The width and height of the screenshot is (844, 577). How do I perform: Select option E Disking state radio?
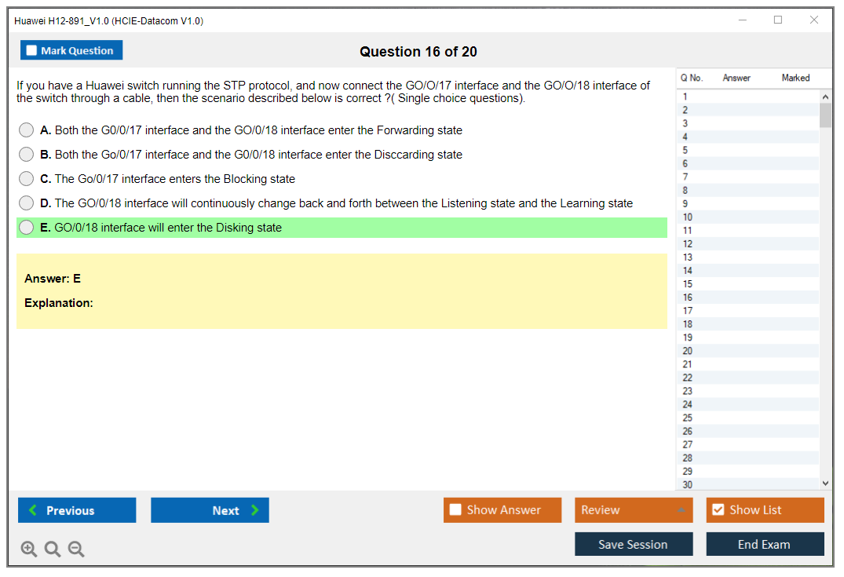[27, 228]
